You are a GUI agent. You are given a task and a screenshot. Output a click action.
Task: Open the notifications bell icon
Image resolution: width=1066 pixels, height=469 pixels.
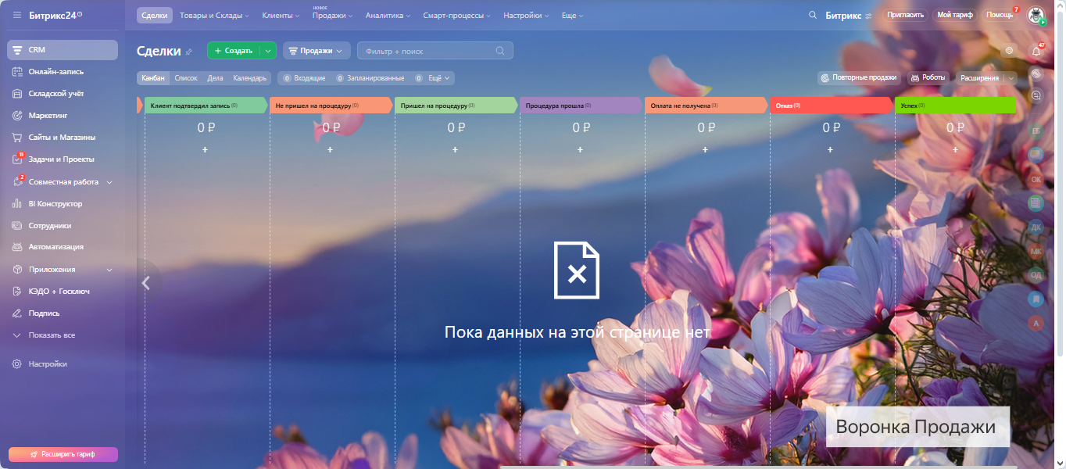point(1036,52)
